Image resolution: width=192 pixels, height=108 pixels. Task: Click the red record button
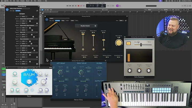pyautogui.click(x=78, y=6)
